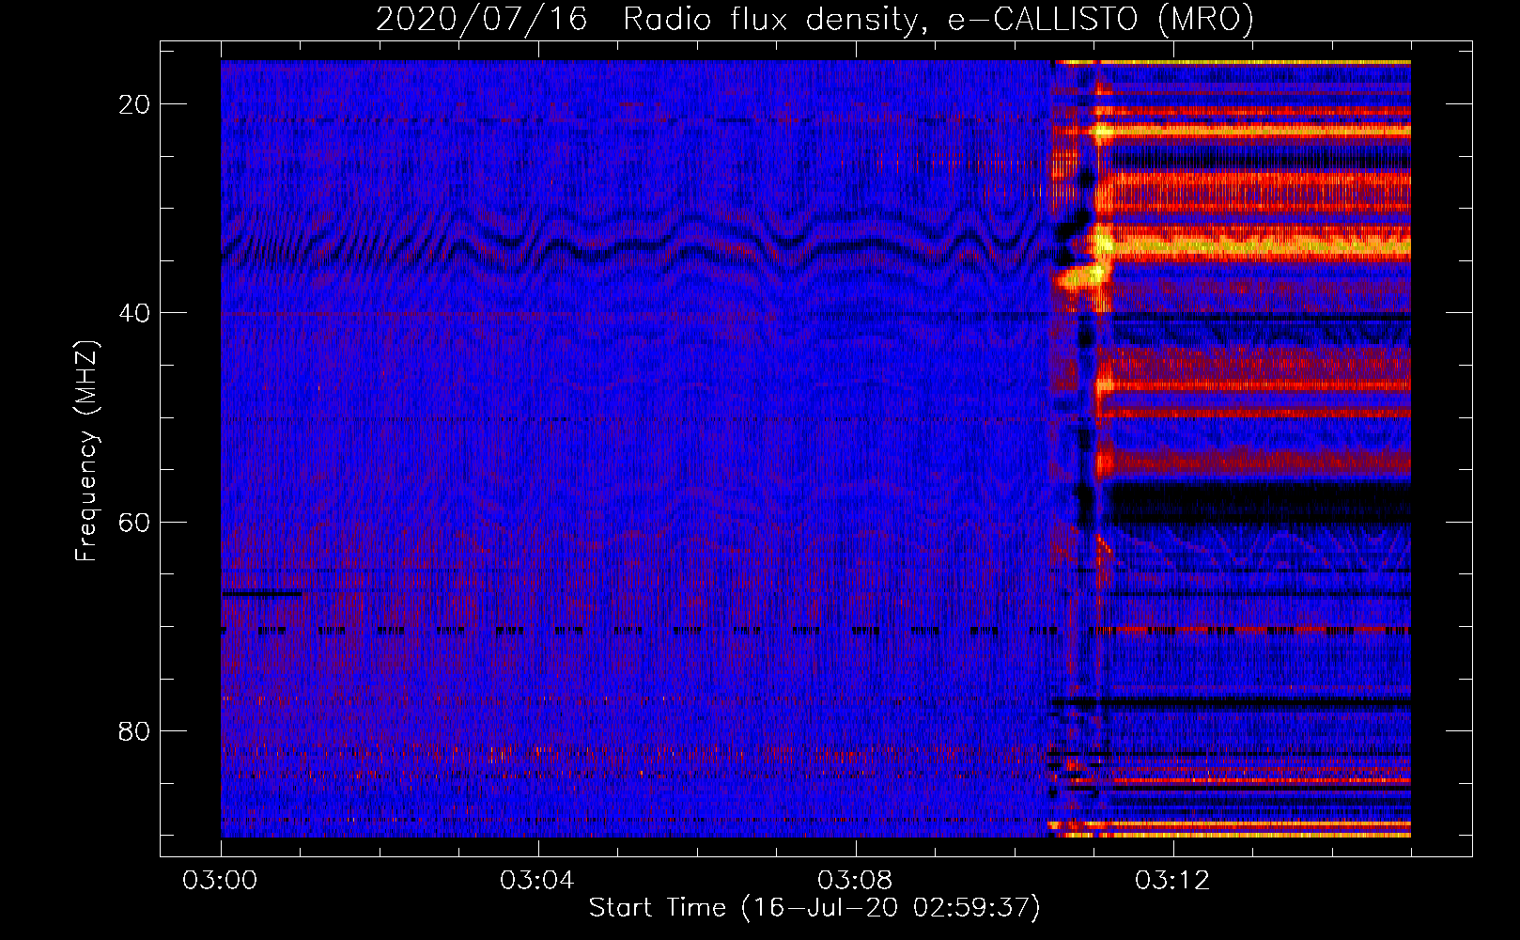The width and height of the screenshot is (1520, 940).
Task: Click the 20 frequency tick label
Action: (135, 104)
